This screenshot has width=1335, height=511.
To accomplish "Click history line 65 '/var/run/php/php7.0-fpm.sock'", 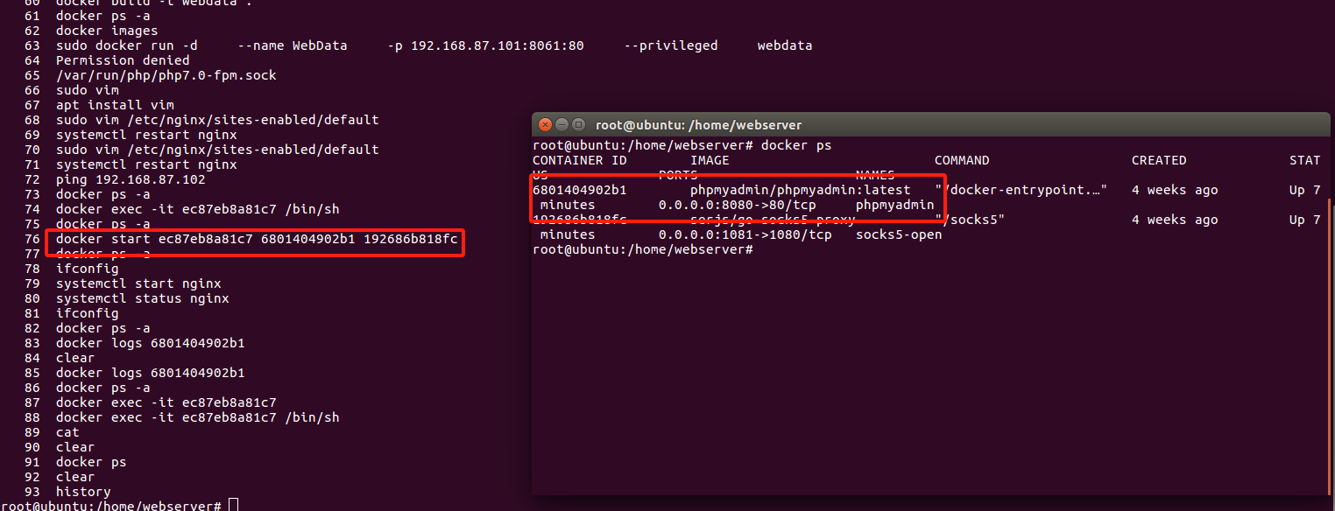I will (166, 75).
